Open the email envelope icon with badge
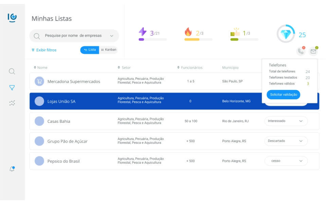The width and height of the screenshot is (326, 204). tap(313, 51)
